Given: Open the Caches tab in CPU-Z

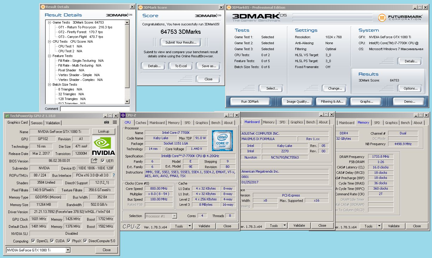Looking at the screenshot, I should (141, 123).
